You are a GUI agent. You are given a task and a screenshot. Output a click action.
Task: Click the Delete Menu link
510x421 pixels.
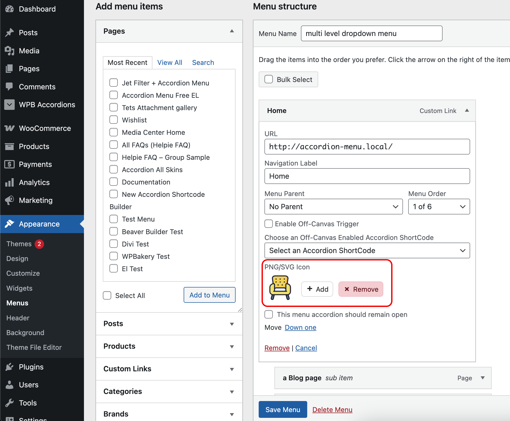pos(332,410)
